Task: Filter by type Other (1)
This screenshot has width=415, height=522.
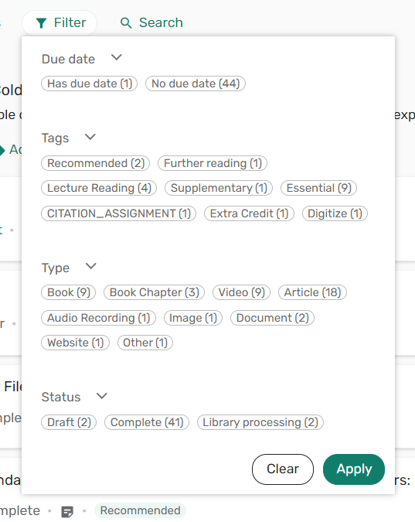Action: point(145,343)
